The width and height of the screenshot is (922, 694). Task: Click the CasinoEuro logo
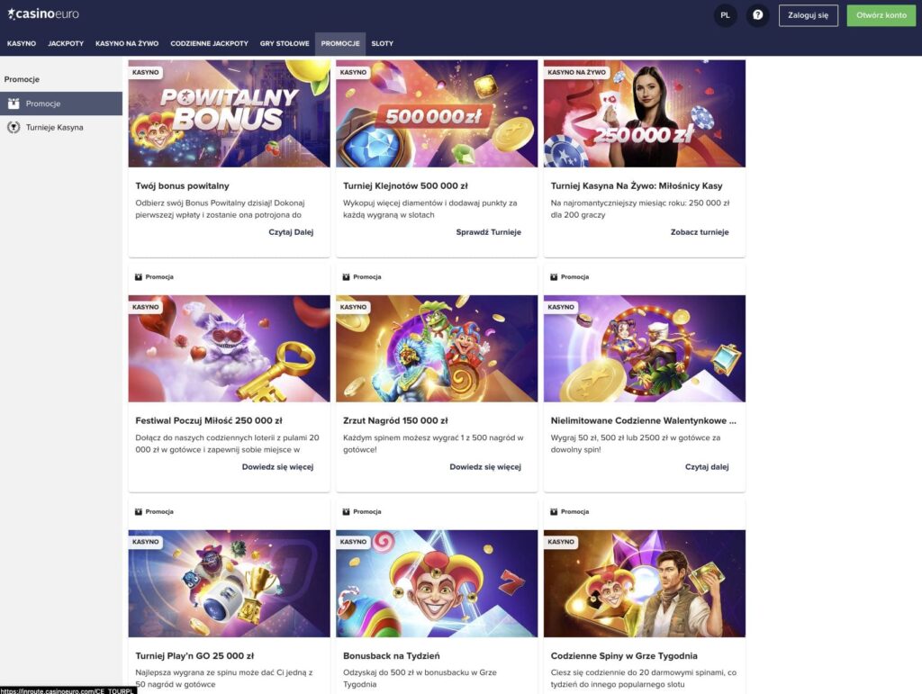43,14
